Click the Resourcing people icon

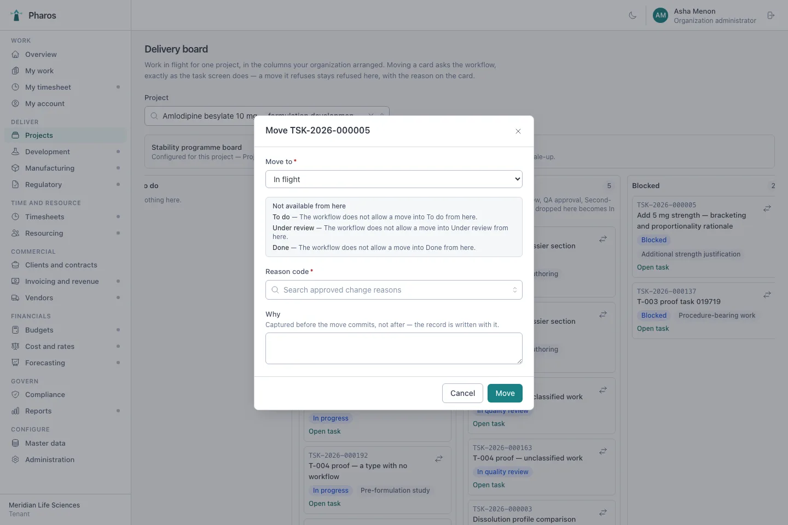pyautogui.click(x=15, y=233)
